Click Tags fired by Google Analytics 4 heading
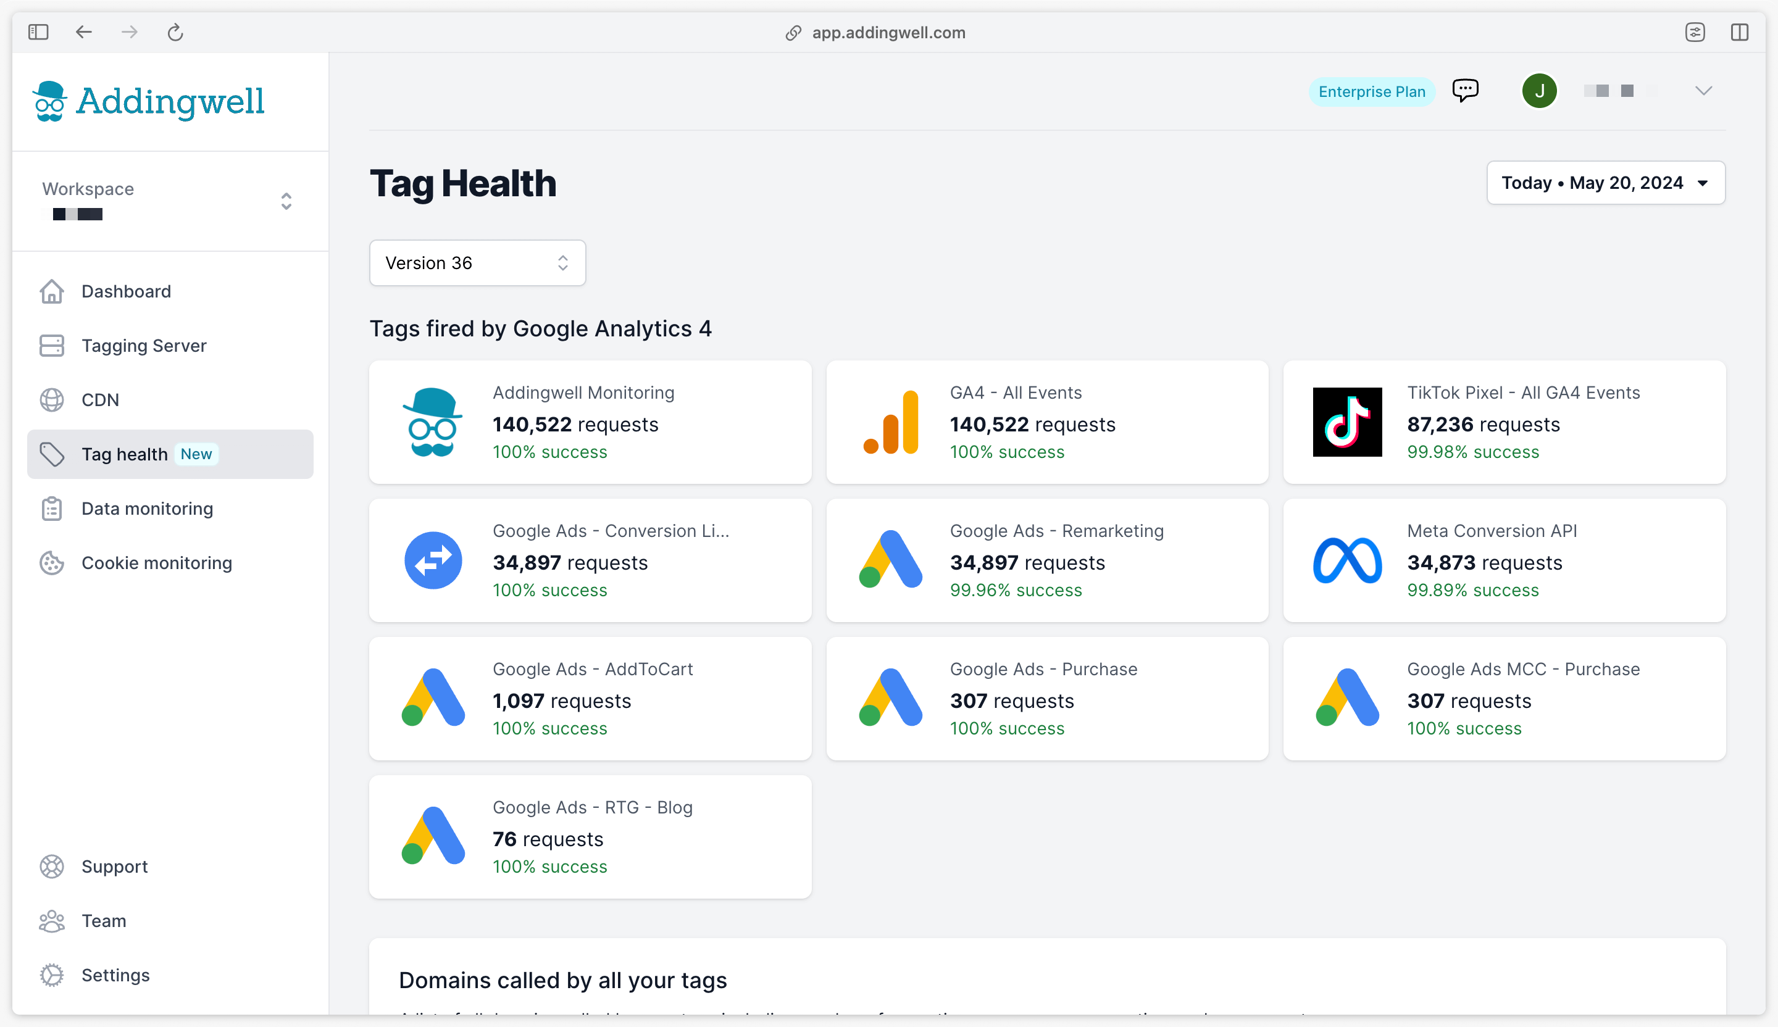This screenshot has height=1027, width=1778. point(540,329)
